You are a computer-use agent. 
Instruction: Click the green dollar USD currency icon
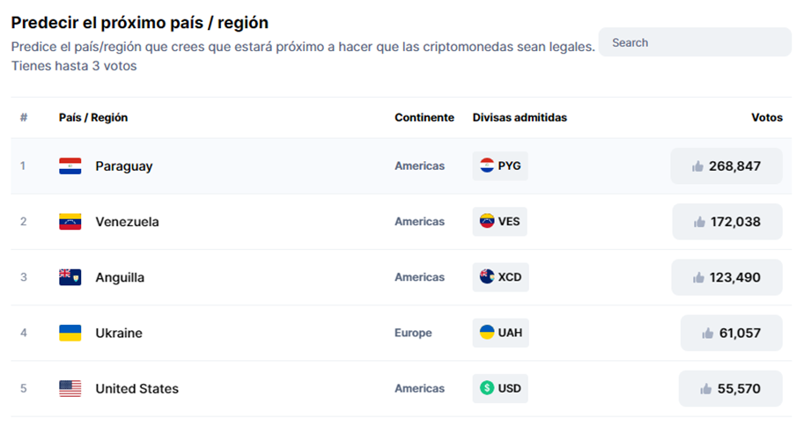(487, 388)
